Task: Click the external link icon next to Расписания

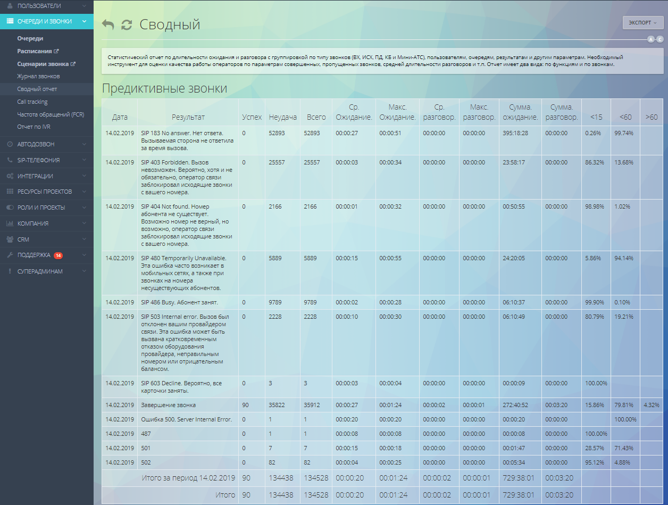Action: (56, 51)
